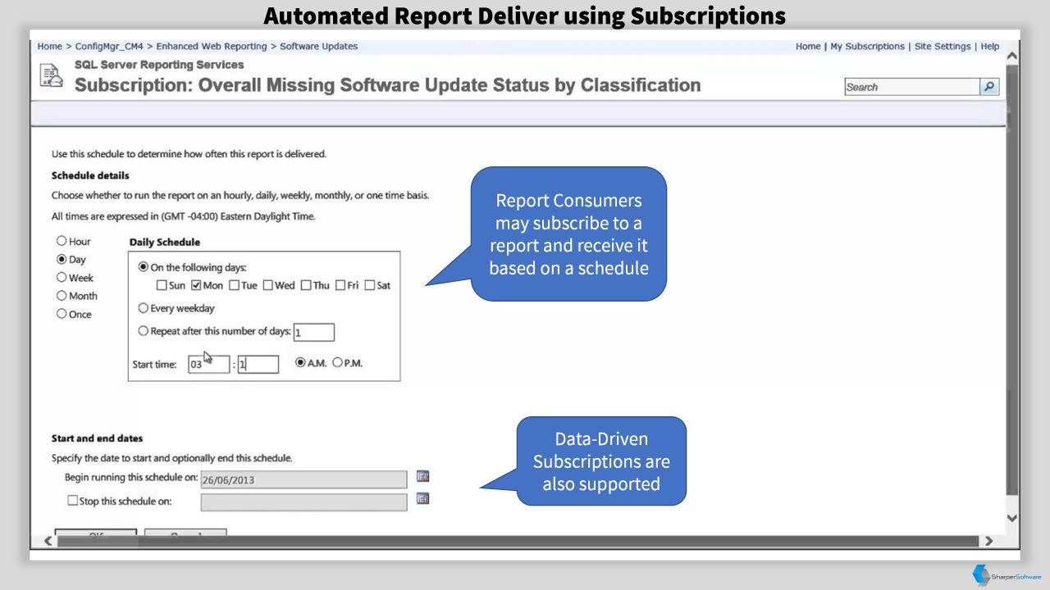Click the vertical scrollbar up arrow
Image resolution: width=1050 pixels, height=590 pixels.
(1011, 56)
